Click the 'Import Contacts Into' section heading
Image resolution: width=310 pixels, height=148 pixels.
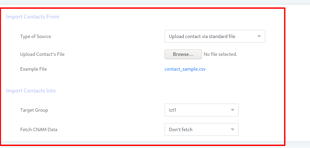coord(31,90)
